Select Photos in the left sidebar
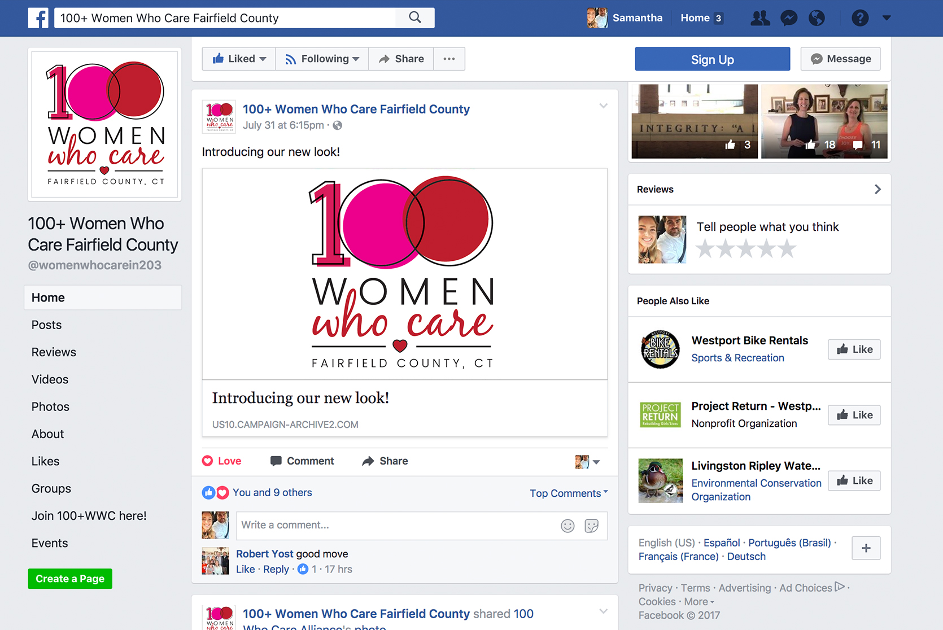The height and width of the screenshot is (630, 943). pyautogui.click(x=50, y=406)
